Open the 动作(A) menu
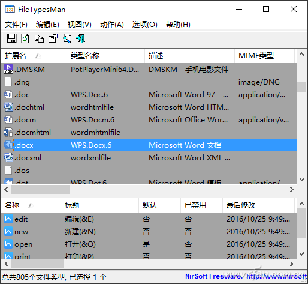Image resolution: width=308 pixels, height=284 pixels. tap(112, 25)
